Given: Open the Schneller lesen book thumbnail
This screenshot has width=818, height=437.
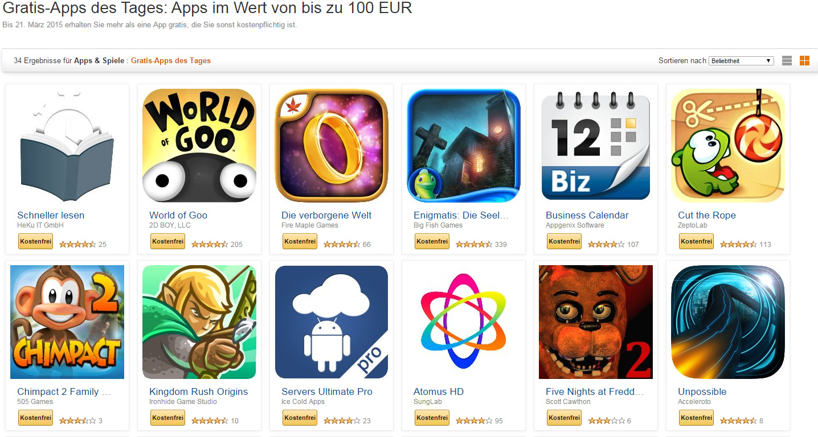Looking at the screenshot, I should click(x=67, y=146).
